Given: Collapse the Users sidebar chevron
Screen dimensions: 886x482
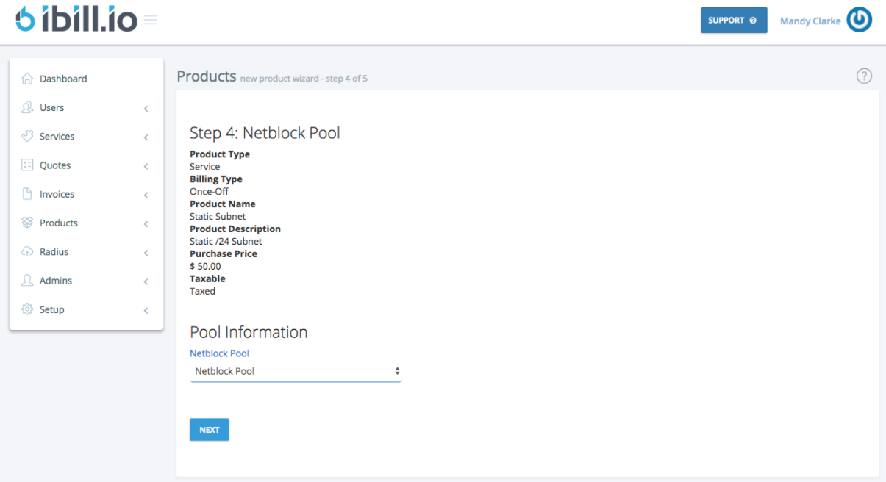Looking at the screenshot, I should [x=145, y=107].
